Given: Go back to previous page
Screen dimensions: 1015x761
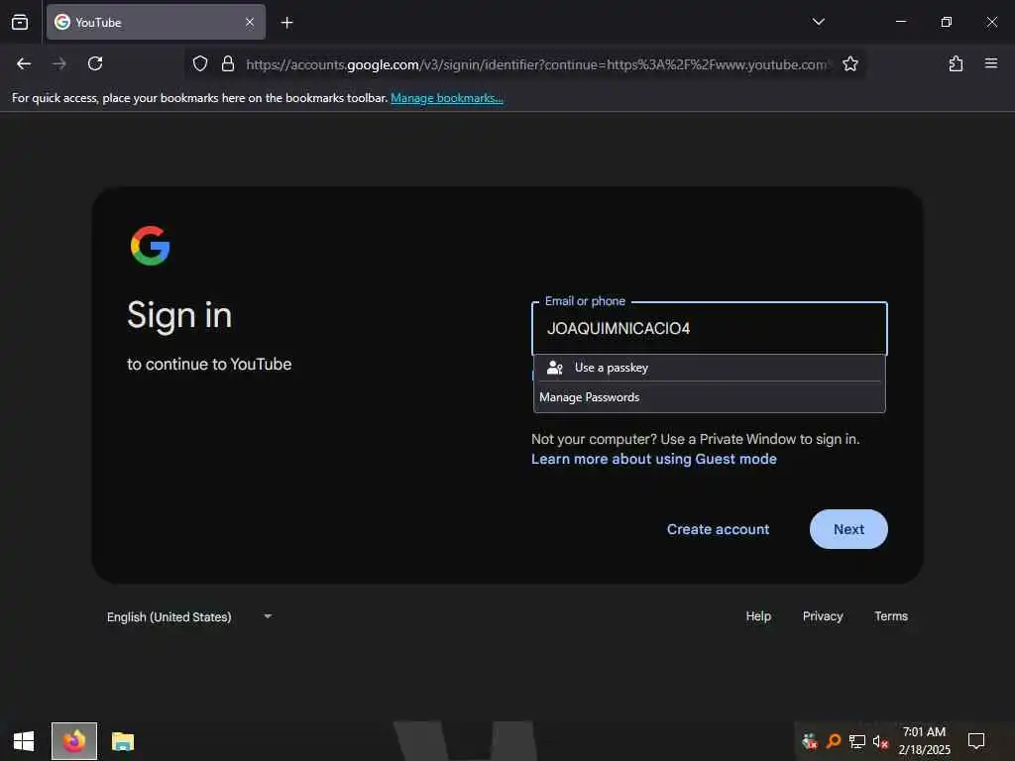Looking at the screenshot, I should 24,63.
